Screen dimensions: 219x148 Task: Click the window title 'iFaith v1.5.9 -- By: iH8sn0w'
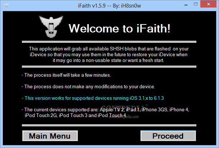coord(109,6)
